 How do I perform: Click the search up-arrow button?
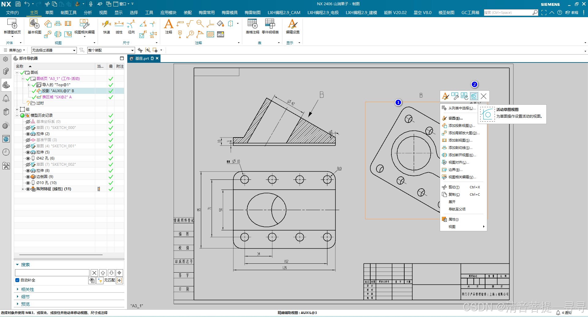tap(103, 273)
